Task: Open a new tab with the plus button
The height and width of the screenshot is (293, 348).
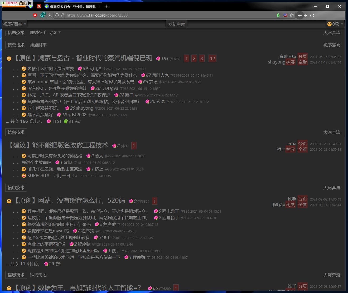Action: [x=107, y=6]
